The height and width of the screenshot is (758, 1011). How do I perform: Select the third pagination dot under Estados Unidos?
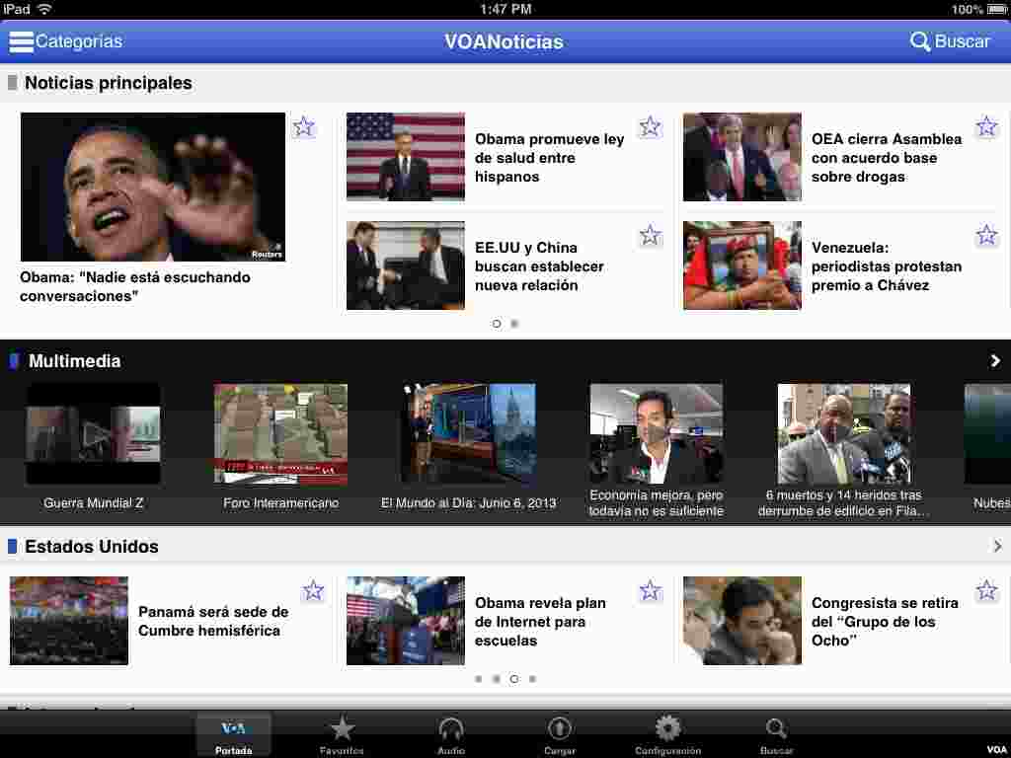(x=514, y=678)
